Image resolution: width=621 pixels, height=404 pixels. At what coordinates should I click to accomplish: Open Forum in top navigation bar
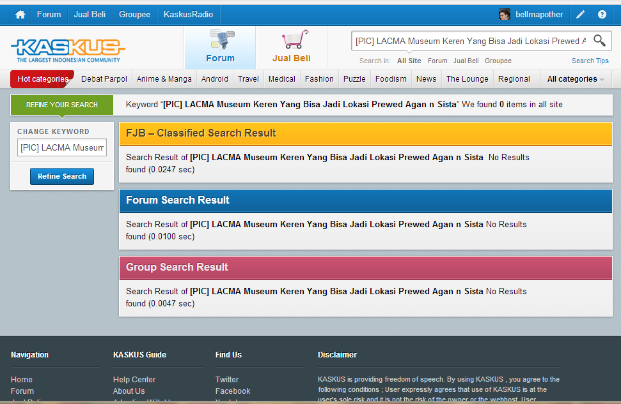click(49, 15)
